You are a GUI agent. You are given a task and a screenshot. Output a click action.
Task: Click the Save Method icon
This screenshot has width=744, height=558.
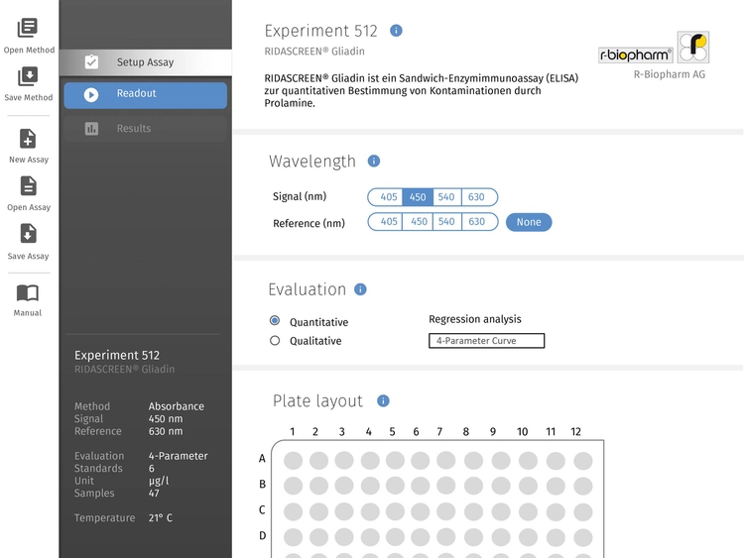pyautogui.click(x=28, y=76)
